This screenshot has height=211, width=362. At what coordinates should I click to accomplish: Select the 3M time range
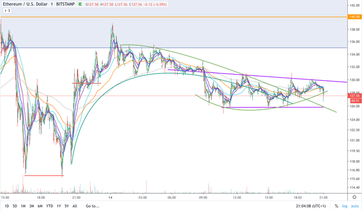[32, 206]
